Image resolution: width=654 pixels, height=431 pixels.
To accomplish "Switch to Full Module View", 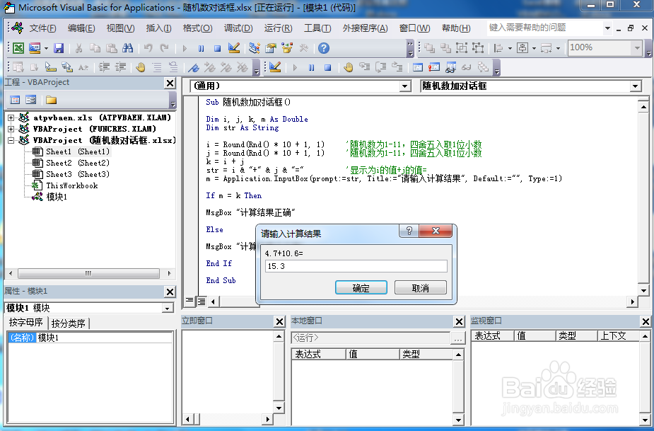I will pos(202,301).
